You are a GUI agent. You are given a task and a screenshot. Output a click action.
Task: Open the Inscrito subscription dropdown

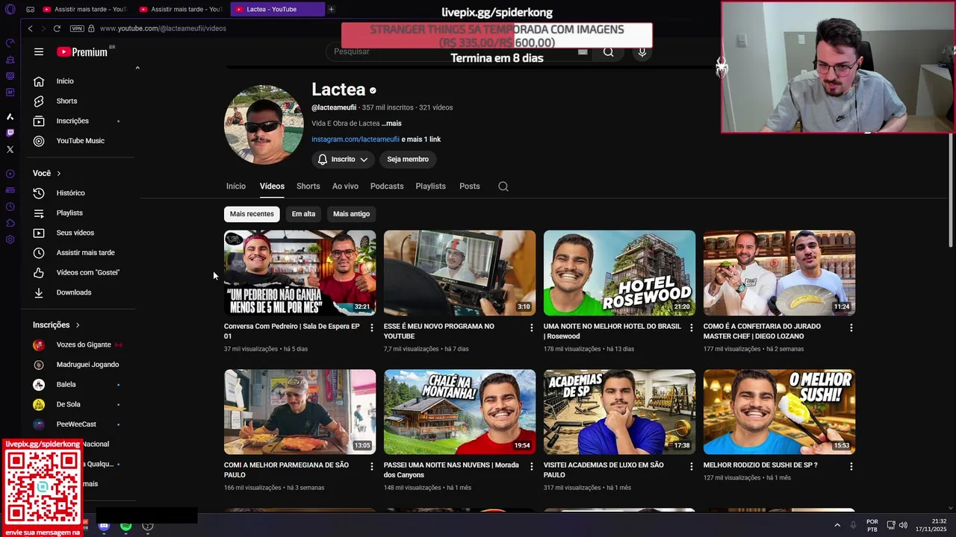pyautogui.click(x=343, y=160)
